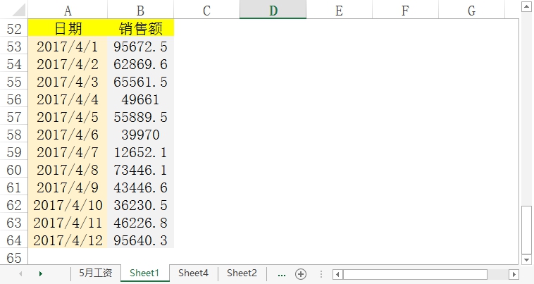The width and height of the screenshot is (534, 284).
Task: Click horizontal scrollbar left arrow
Action: coord(337,274)
